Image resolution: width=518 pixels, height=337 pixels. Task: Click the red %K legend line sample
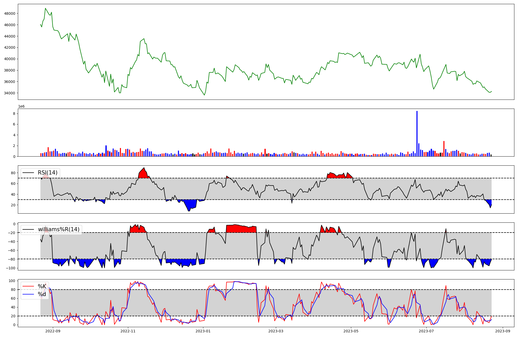click(28, 286)
